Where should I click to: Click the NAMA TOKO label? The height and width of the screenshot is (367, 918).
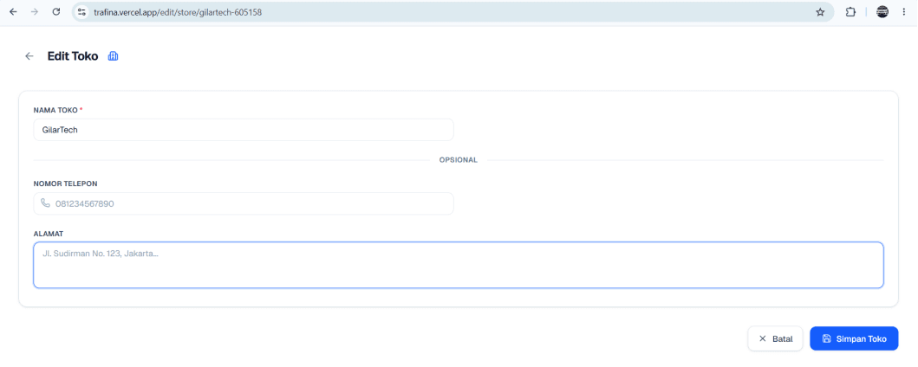(x=56, y=110)
